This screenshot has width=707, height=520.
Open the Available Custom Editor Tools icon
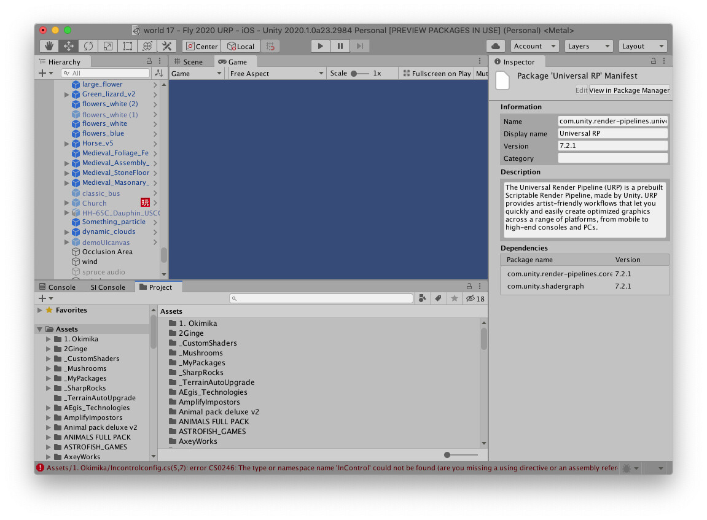point(166,46)
